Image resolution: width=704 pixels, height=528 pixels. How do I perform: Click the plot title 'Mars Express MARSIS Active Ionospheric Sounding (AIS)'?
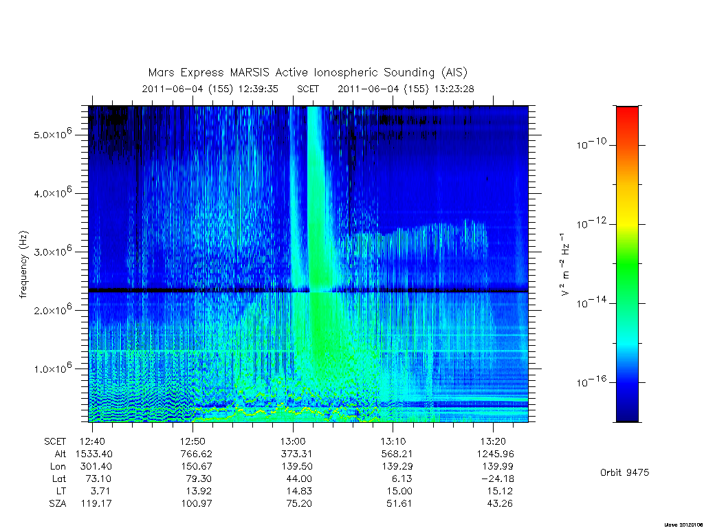pos(308,73)
